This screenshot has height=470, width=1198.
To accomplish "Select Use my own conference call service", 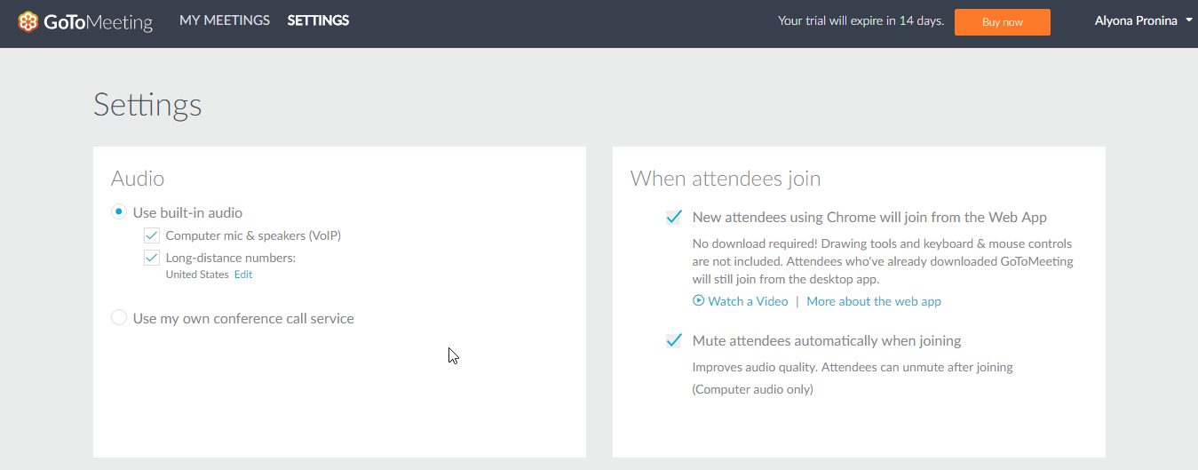I will (x=118, y=318).
